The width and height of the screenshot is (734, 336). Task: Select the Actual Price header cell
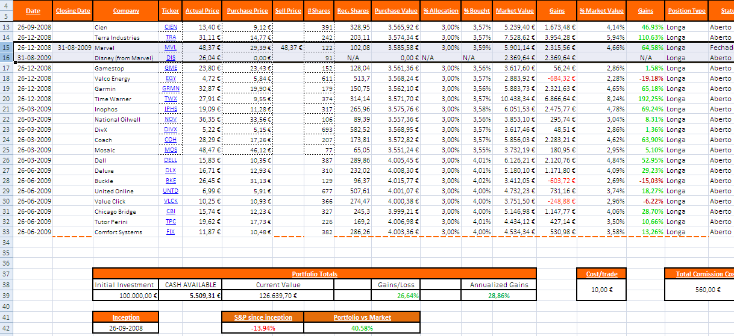click(x=202, y=11)
